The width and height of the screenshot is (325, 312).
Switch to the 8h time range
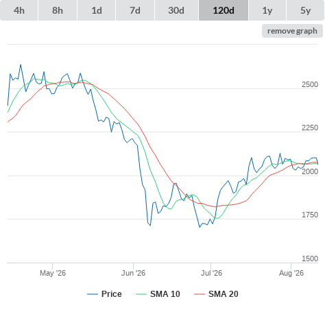(x=58, y=10)
